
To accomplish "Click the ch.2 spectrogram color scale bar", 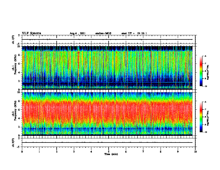I will pyautogui.click(x=201, y=117).
